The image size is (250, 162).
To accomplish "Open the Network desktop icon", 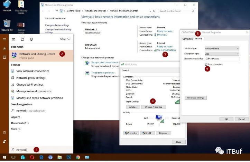I will pos(7,6).
